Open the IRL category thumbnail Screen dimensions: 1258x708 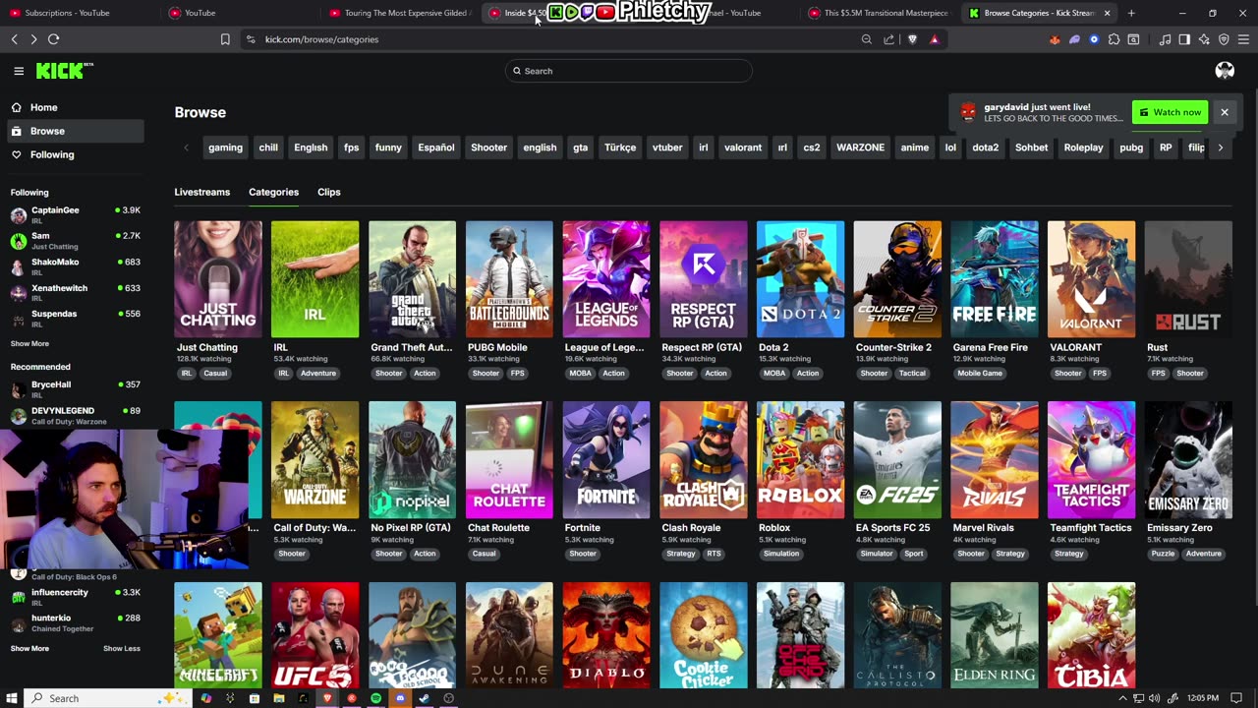coord(314,279)
